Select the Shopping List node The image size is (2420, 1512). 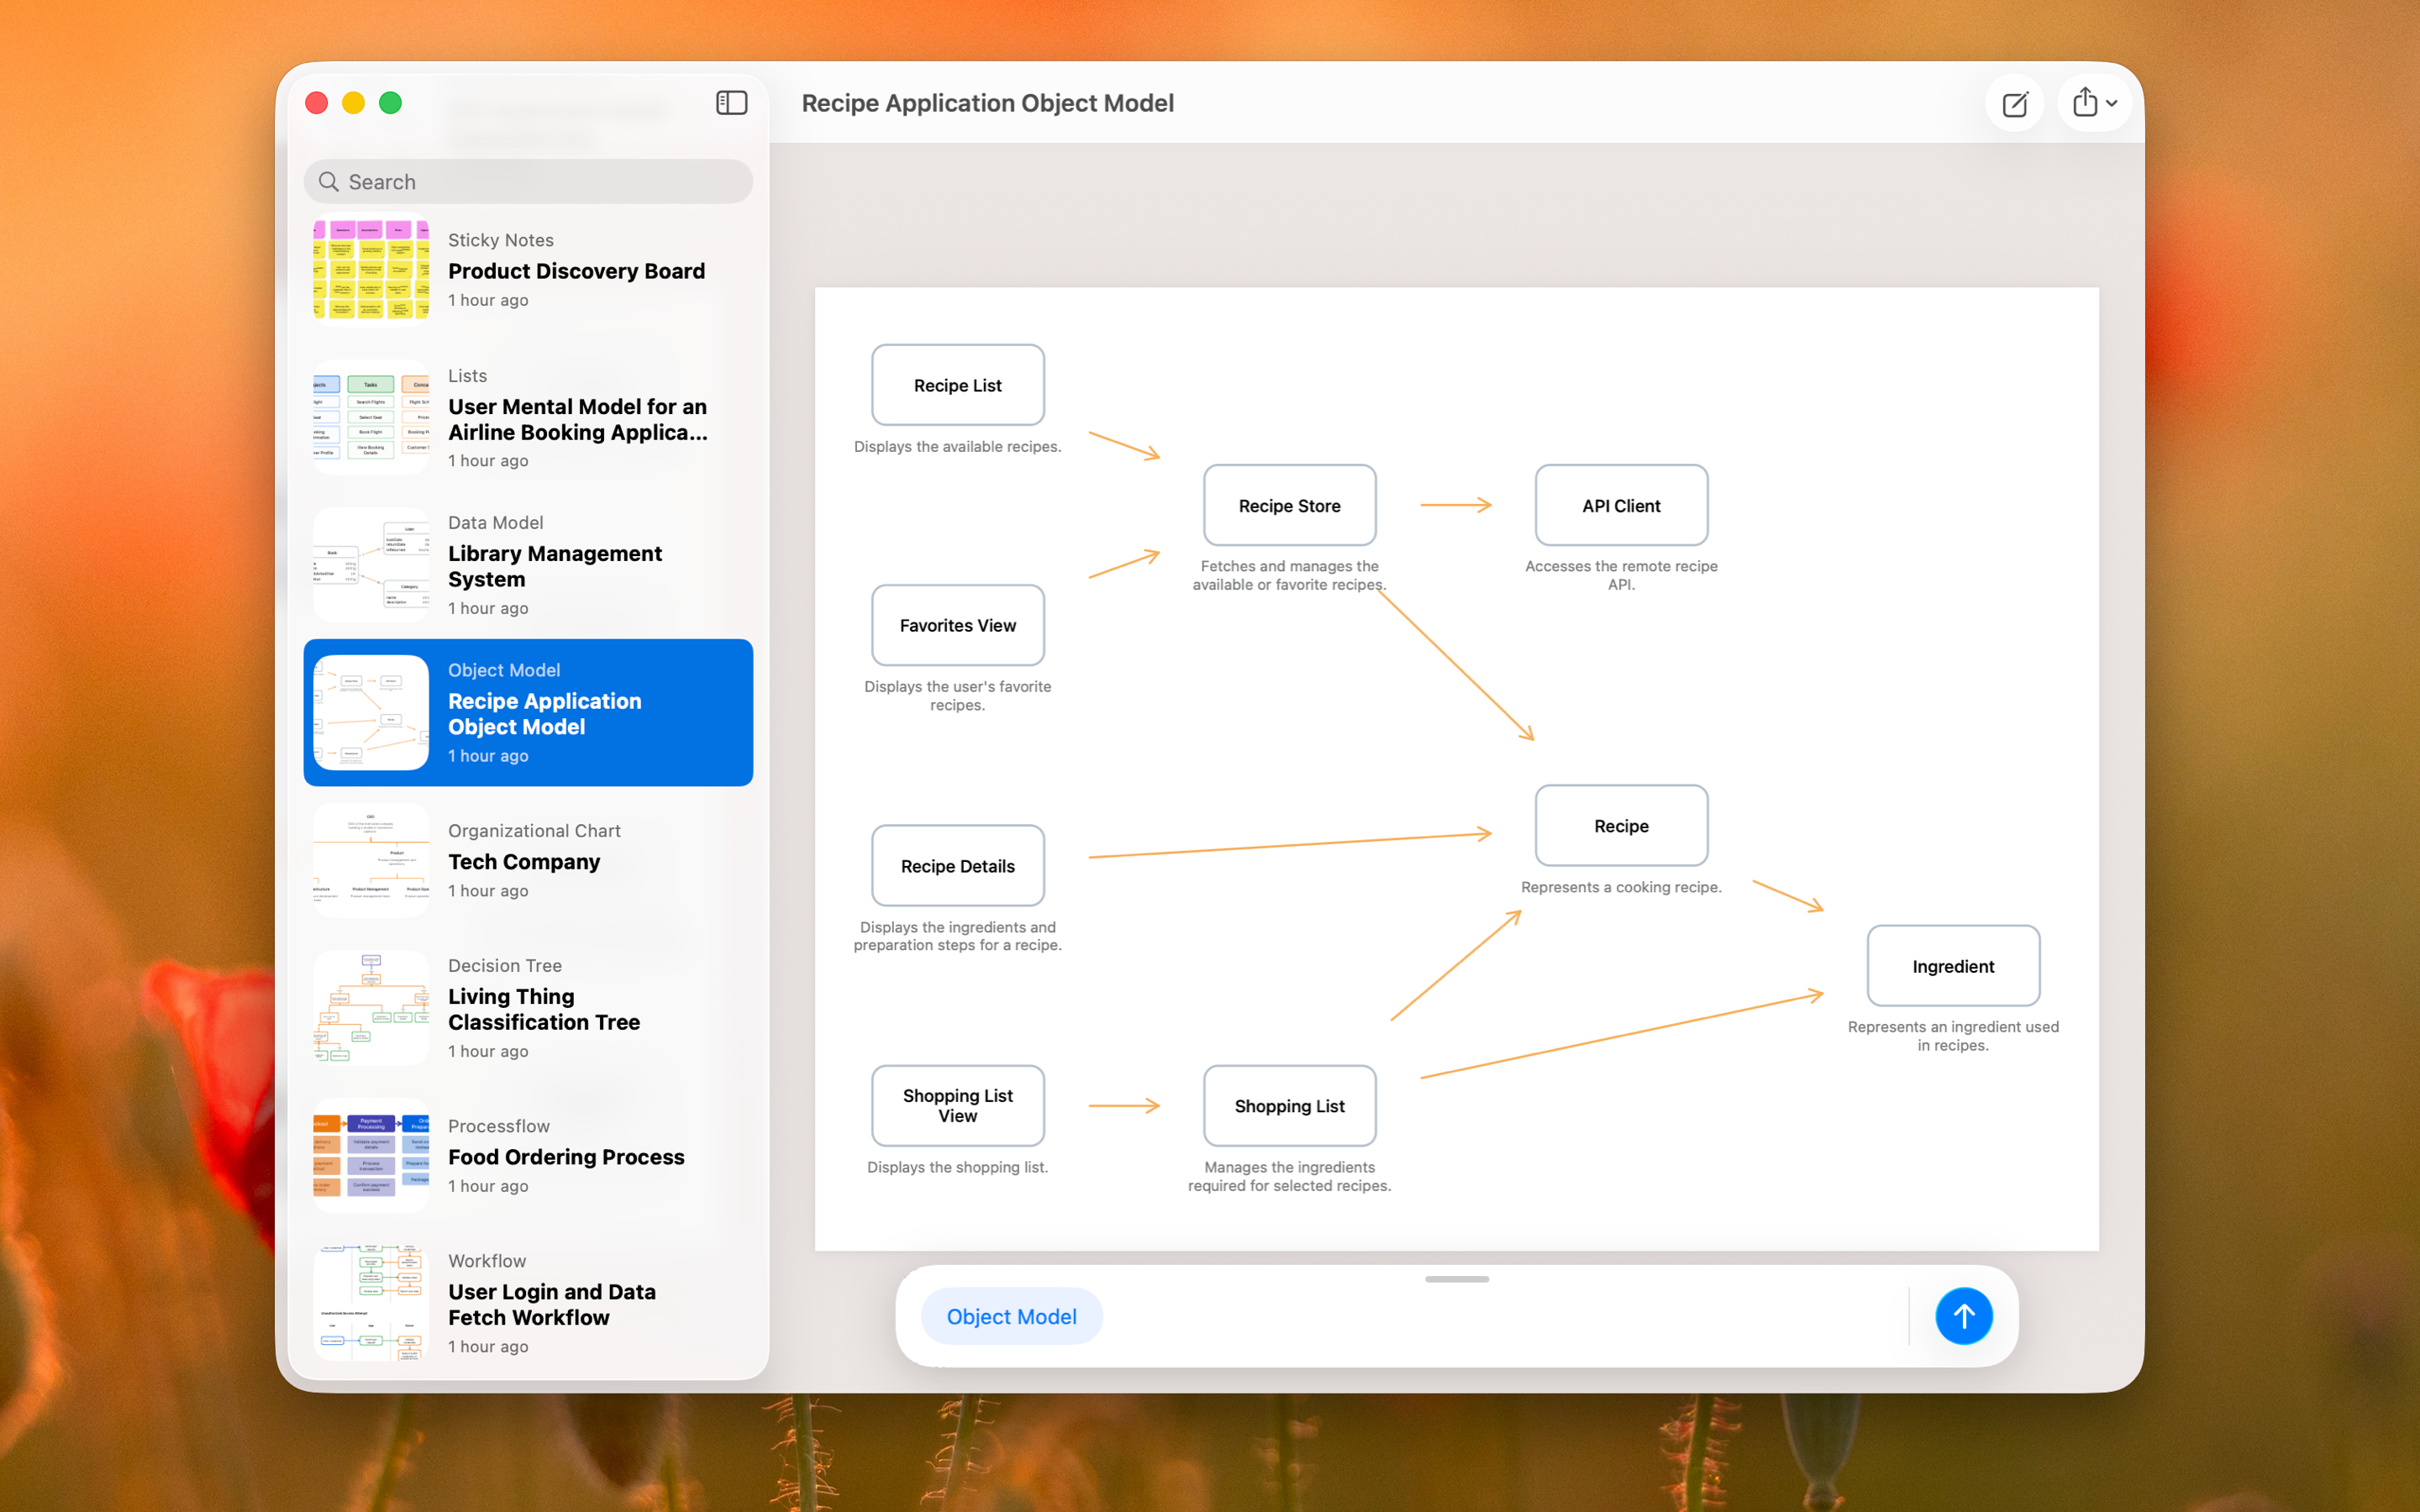pos(1289,1106)
